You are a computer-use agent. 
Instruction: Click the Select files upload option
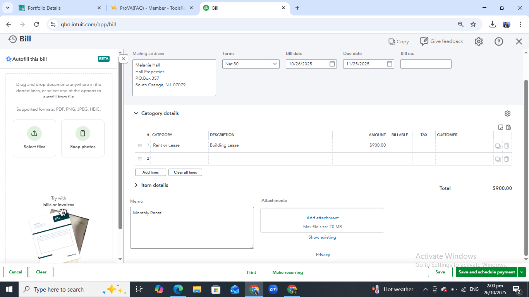point(34,138)
